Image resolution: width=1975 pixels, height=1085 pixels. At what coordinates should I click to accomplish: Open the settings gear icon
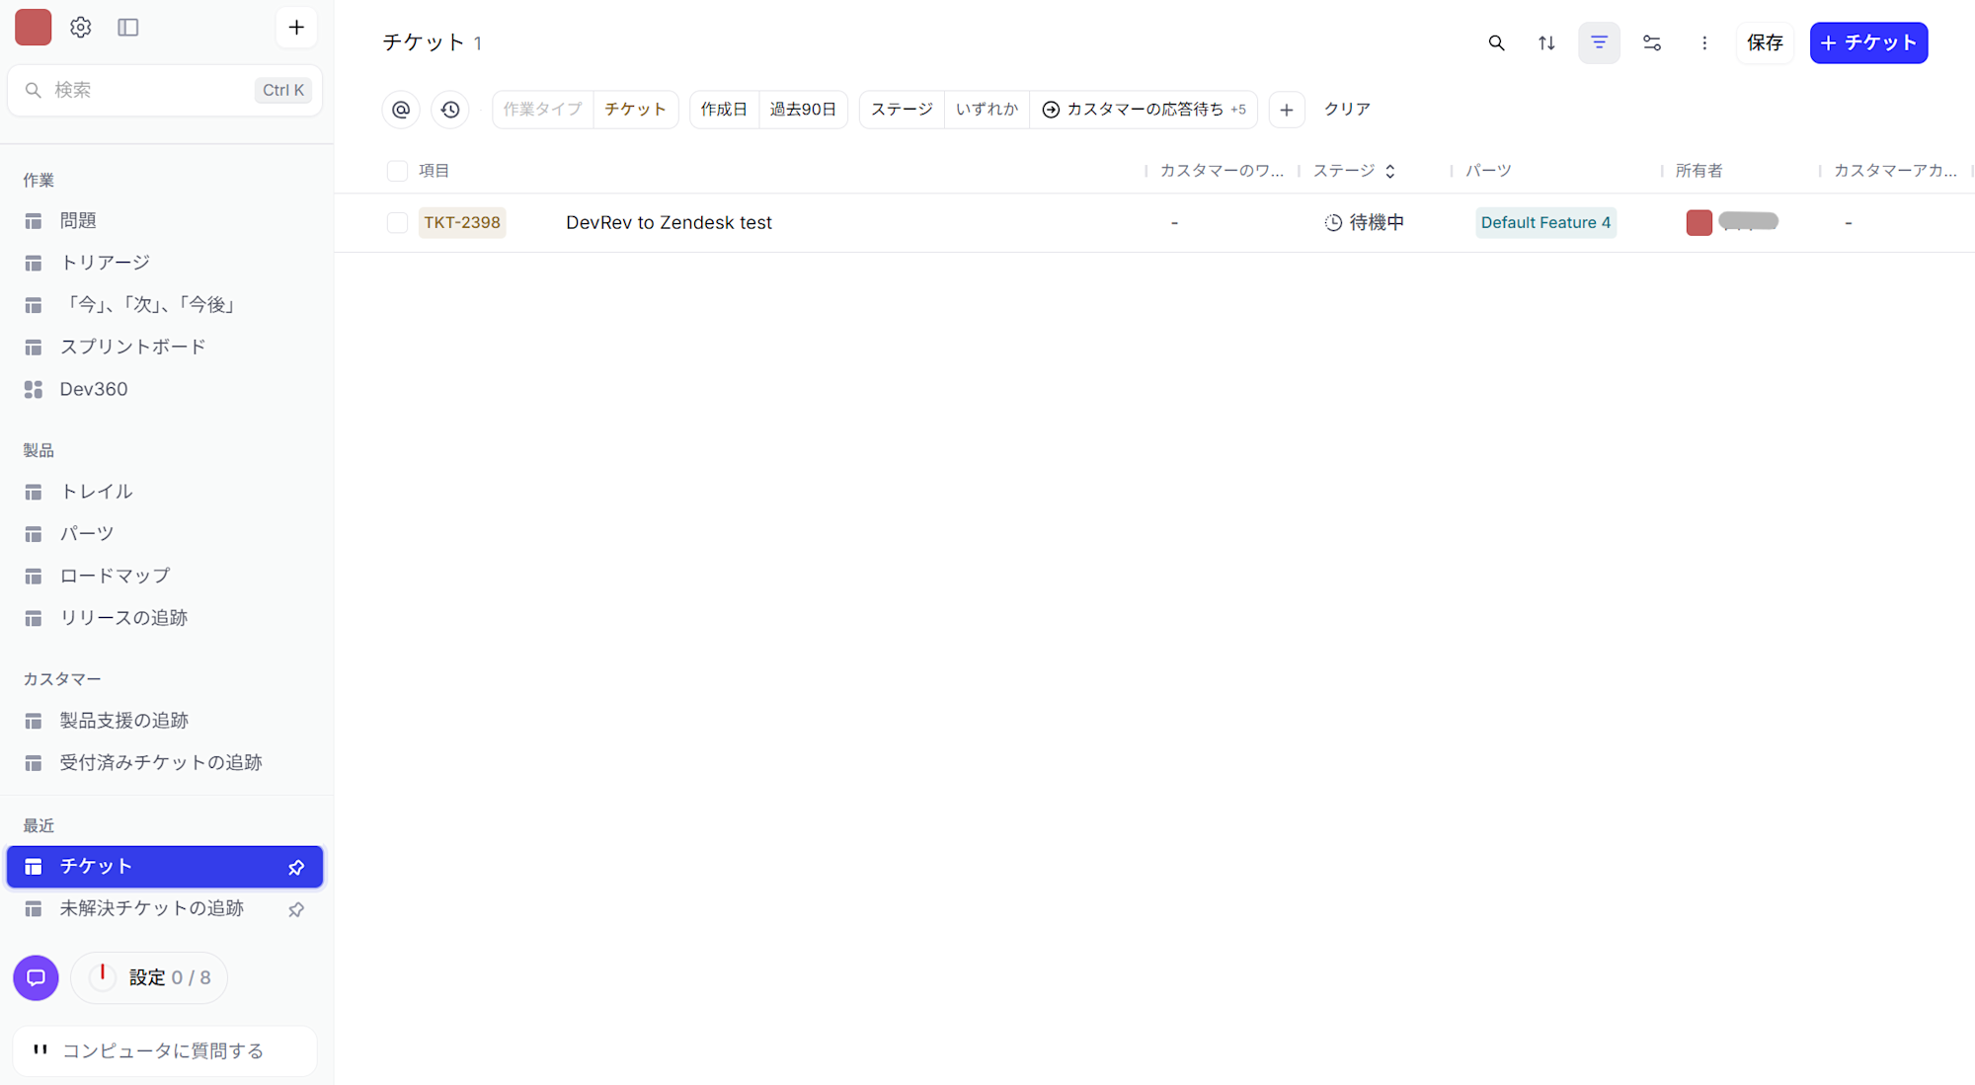coord(80,27)
